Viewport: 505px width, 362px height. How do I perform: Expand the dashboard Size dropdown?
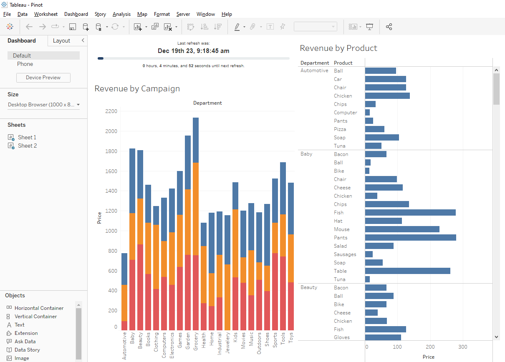pos(78,105)
